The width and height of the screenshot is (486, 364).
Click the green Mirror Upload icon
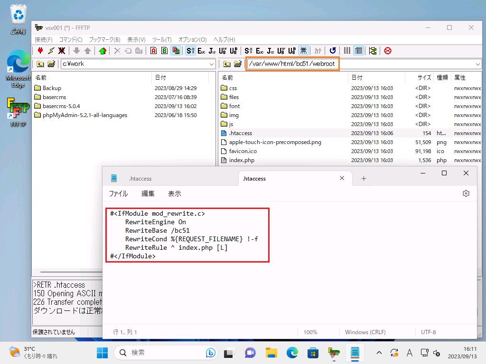click(x=103, y=51)
